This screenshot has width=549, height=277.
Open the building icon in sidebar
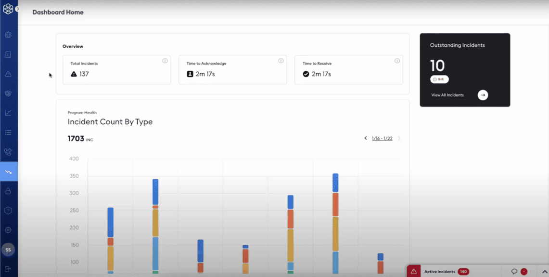[x=8, y=54]
